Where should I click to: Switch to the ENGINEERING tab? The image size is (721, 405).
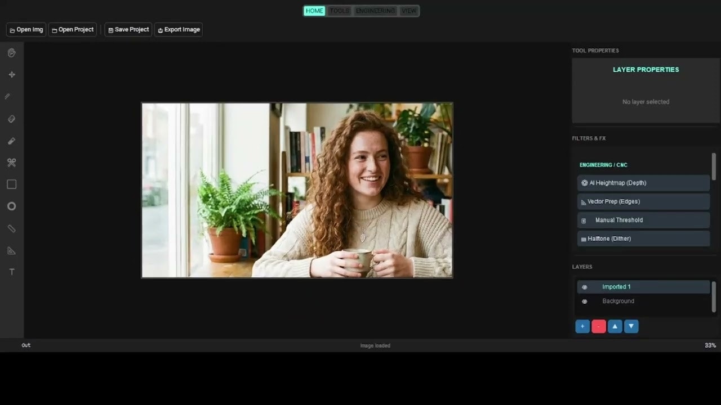[x=375, y=11]
